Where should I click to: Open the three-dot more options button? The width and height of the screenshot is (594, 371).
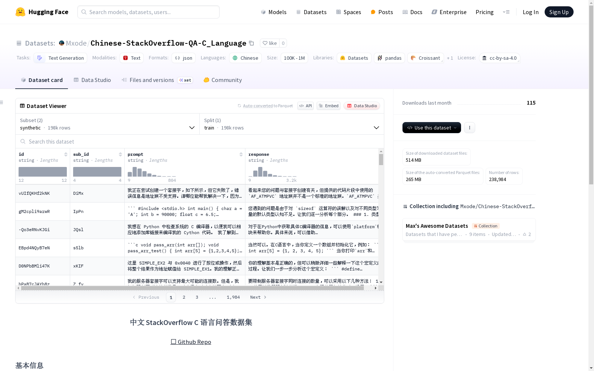click(470, 128)
